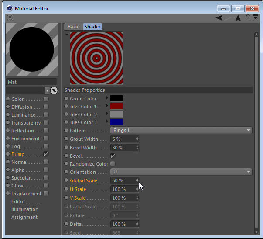Click the animation dot next to Color channel
The width and height of the screenshot is (263, 239).
[x=8, y=99]
